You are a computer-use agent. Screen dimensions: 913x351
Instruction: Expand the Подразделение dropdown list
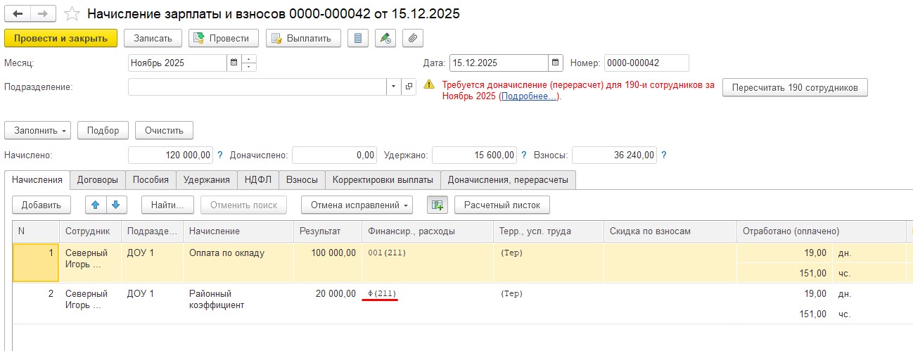pyautogui.click(x=393, y=87)
